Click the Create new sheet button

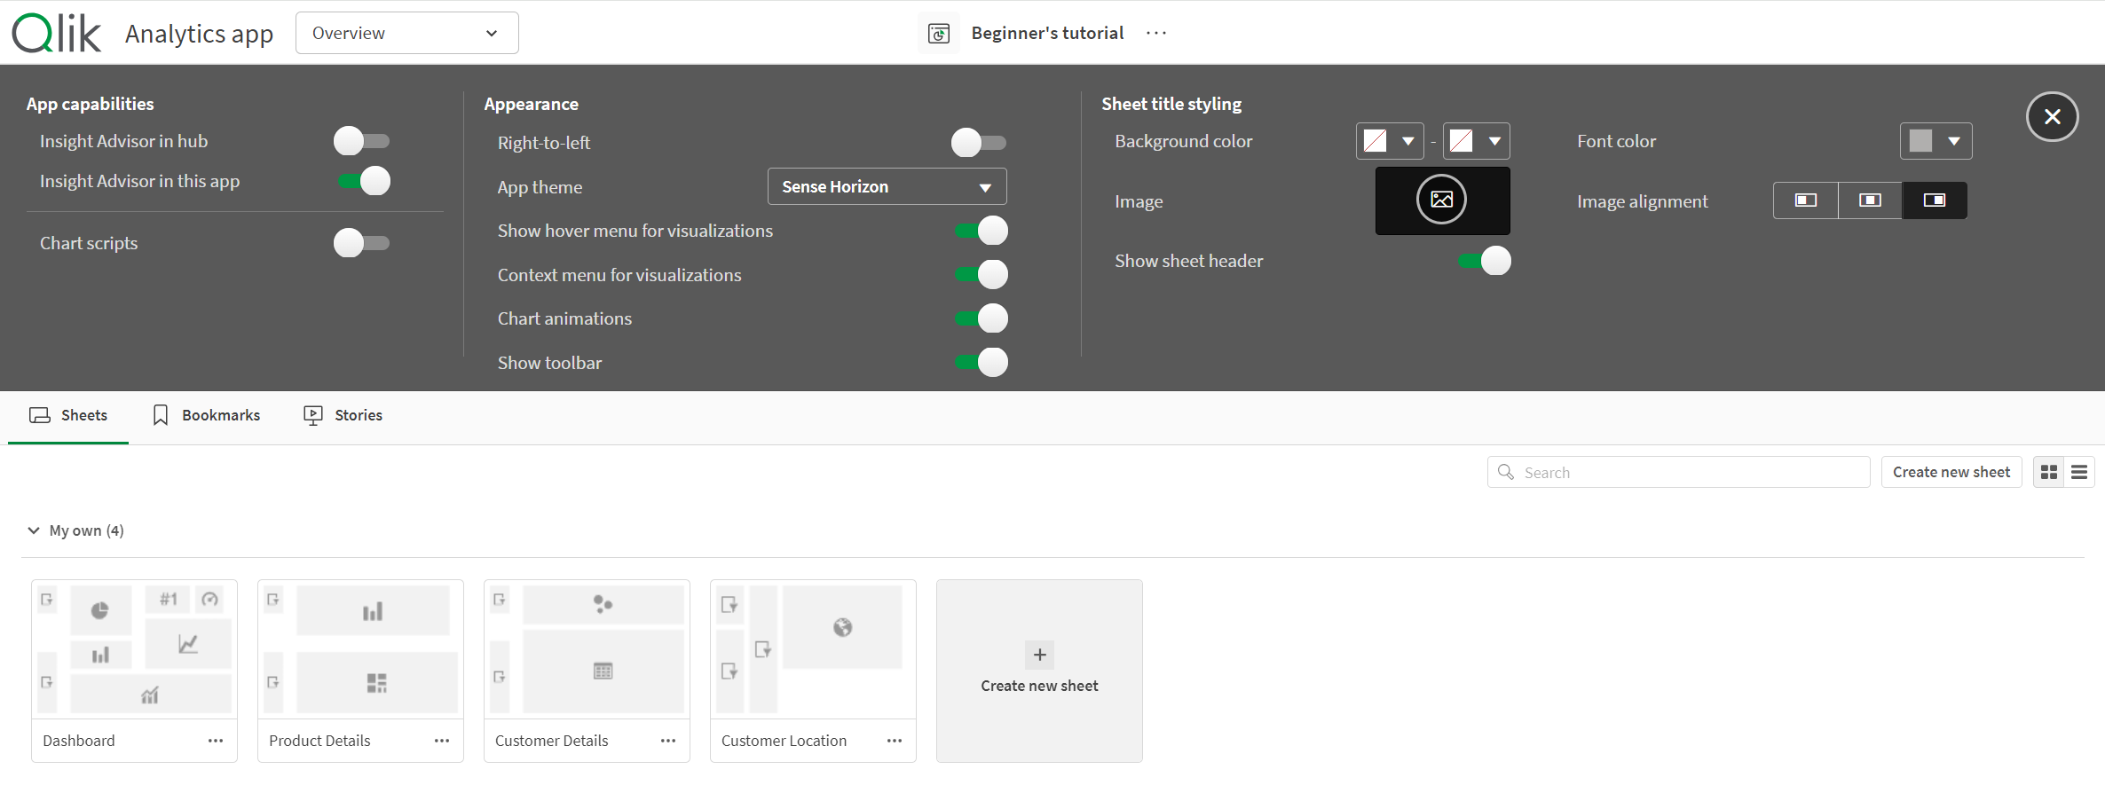1951,471
